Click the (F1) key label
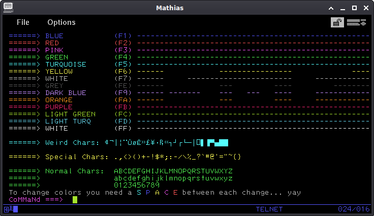The width and height of the screenshot is (374, 216). (x=123, y=36)
